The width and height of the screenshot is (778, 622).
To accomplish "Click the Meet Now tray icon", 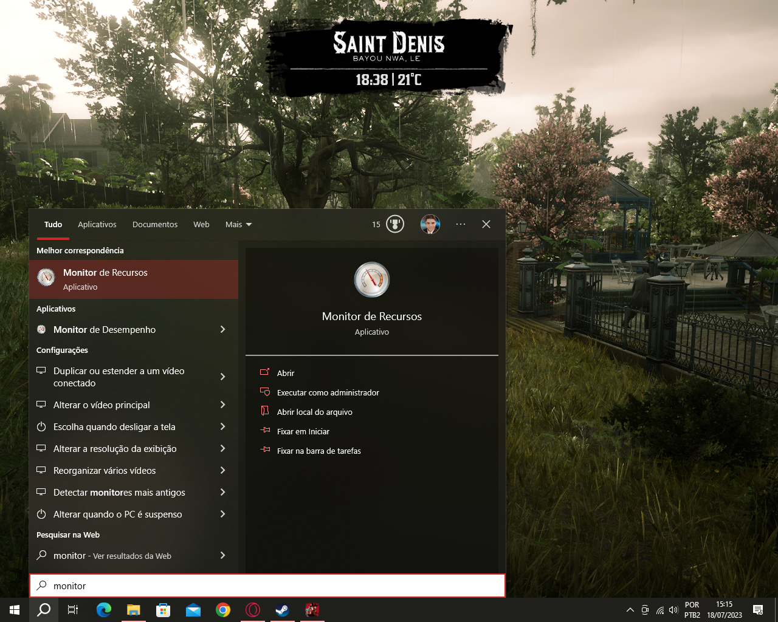I will (645, 610).
